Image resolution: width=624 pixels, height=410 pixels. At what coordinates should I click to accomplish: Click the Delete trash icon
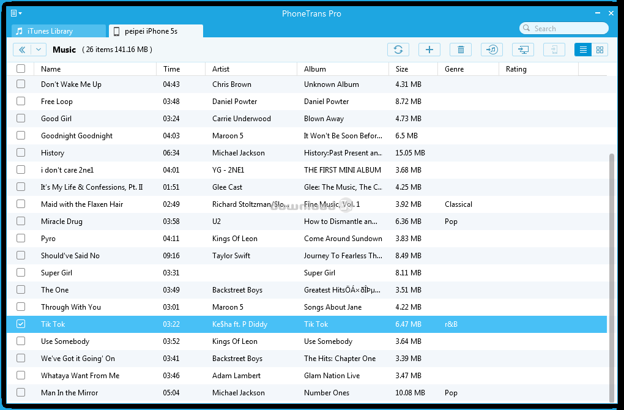461,50
